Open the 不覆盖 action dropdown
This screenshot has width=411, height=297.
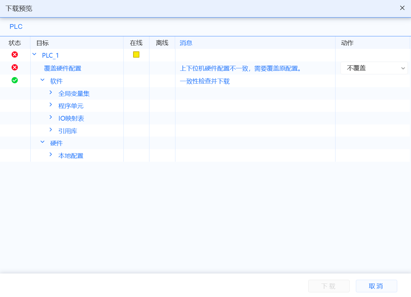pyautogui.click(x=374, y=68)
